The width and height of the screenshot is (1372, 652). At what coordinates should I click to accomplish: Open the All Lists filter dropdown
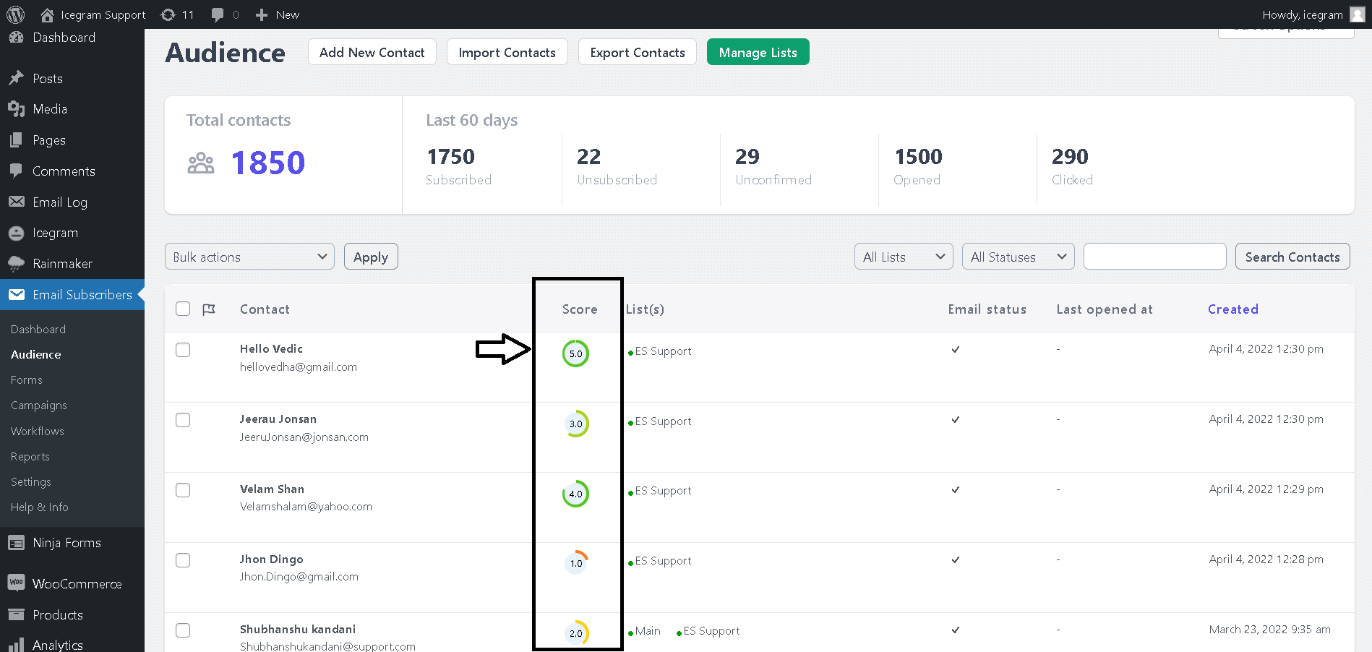click(x=904, y=257)
